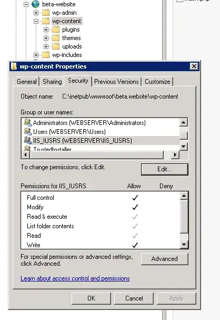Select uploads folder label
The width and height of the screenshot is (220, 320).
[72, 46]
